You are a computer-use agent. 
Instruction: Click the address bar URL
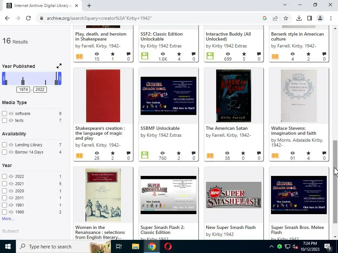point(99,18)
